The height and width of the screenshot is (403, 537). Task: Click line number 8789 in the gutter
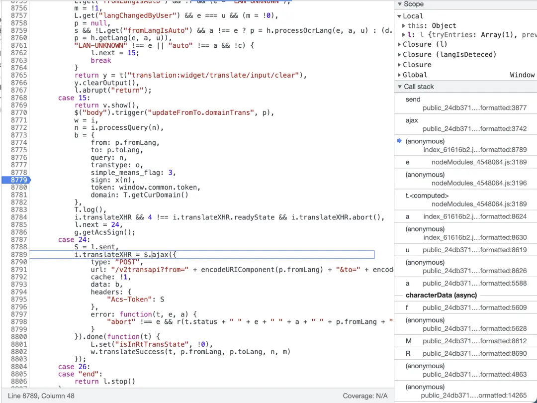[x=18, y=255]
